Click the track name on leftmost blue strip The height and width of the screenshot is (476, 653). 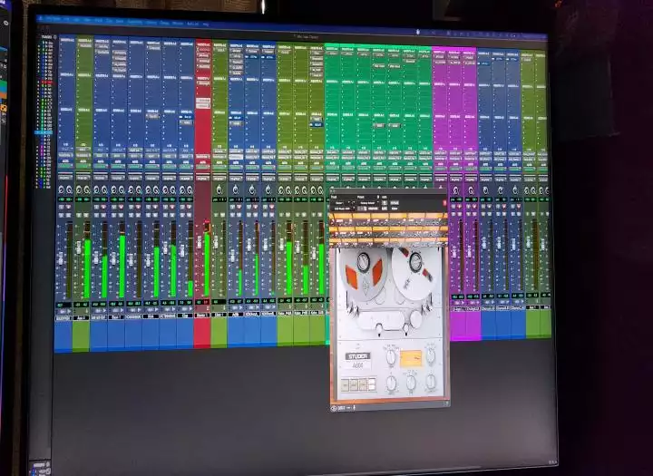[x=63, y=318]
